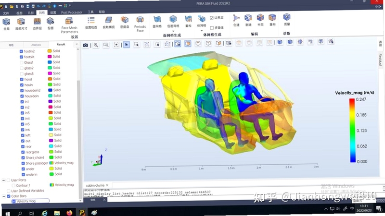Screen dimensions: 385x216
Task: Open the 体网格 dropdown arrow
Action: point(202,31)
